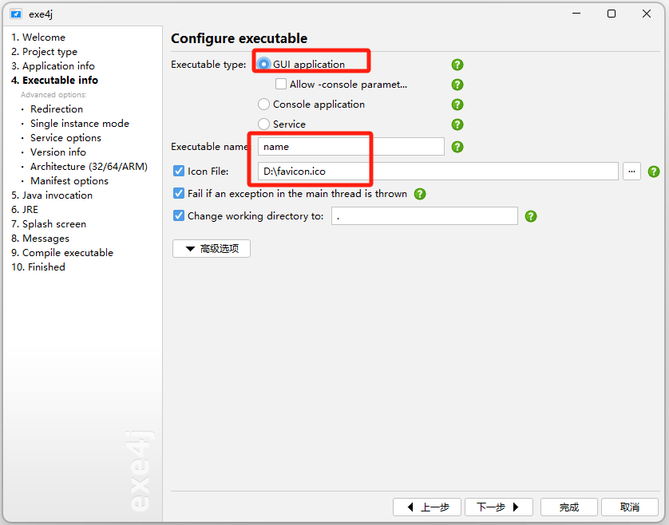Enable Allow -console parameter checkbox
The image size is (669, 525).
[x=281, y=84]
